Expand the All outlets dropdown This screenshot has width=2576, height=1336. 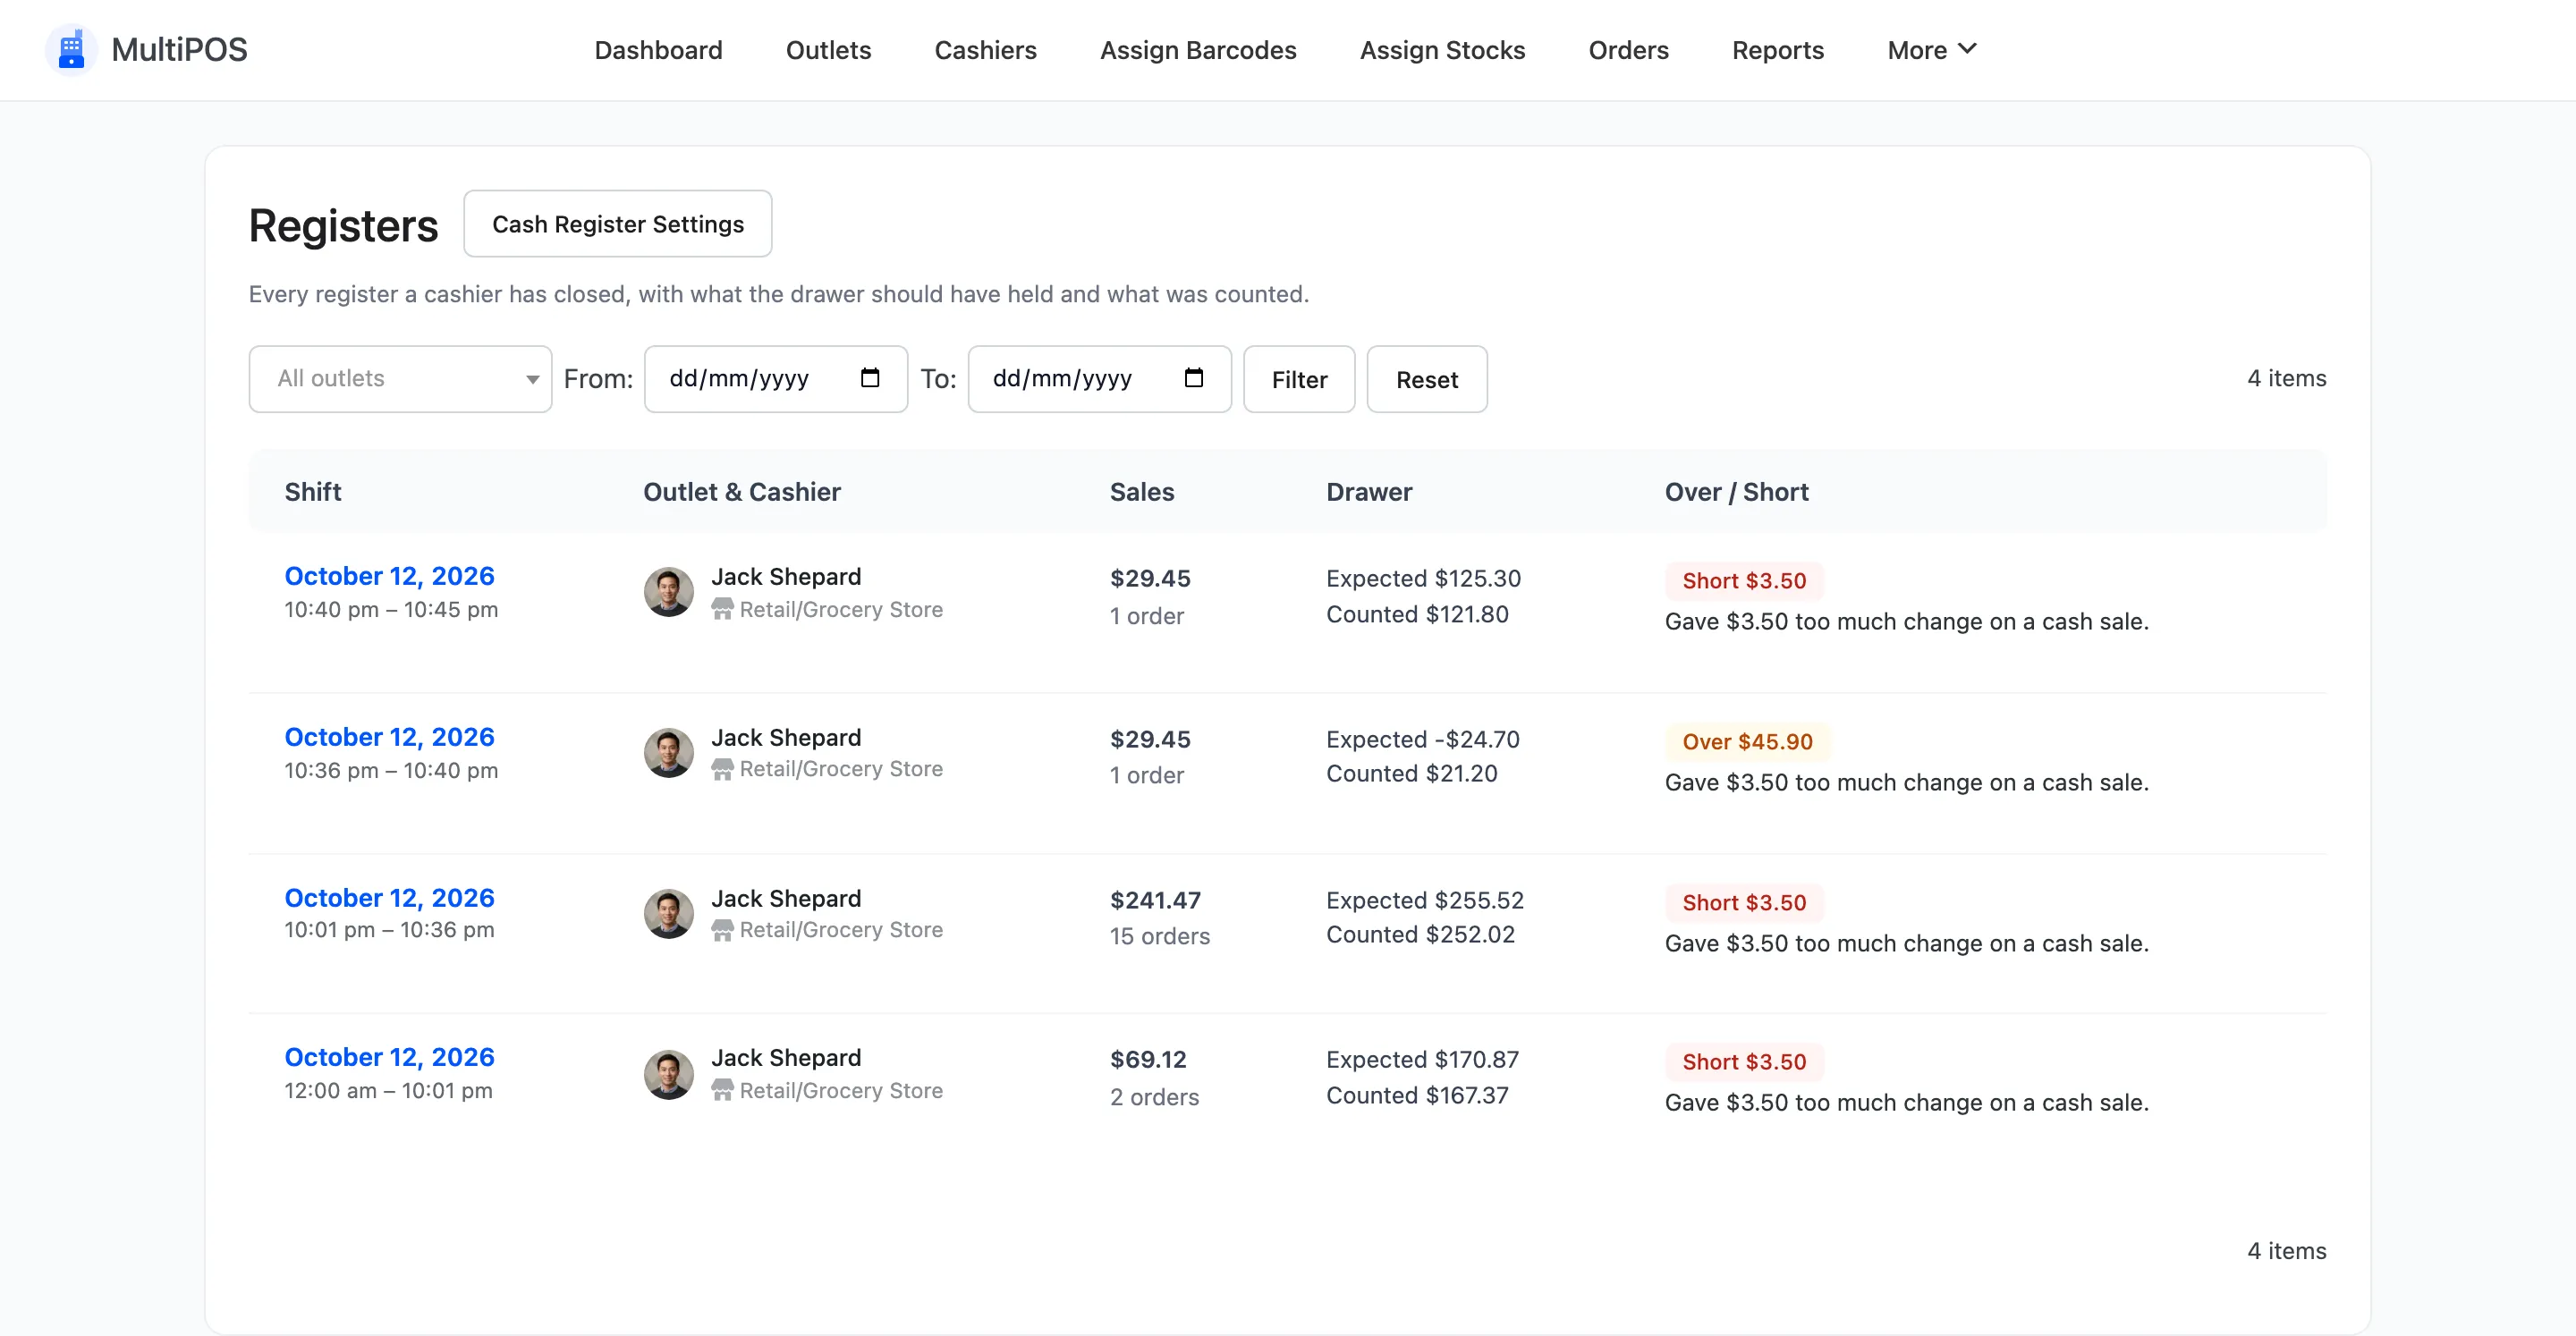click(400, 379)
